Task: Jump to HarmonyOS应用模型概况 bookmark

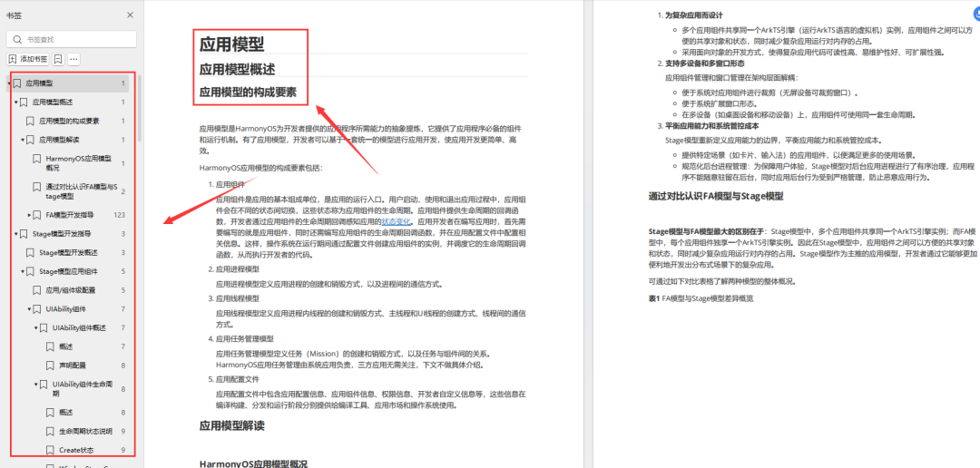Action: [79, 163]
